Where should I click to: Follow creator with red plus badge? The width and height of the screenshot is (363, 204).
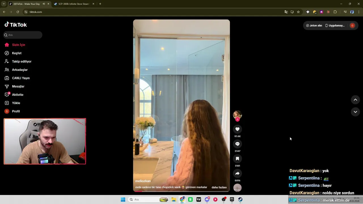coord(237,120)
